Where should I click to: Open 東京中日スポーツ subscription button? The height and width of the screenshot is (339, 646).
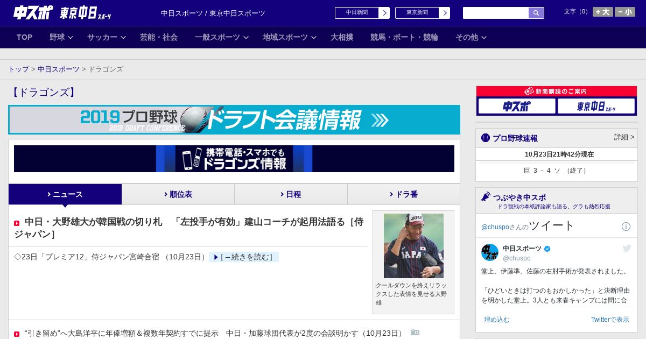point(596,106)
